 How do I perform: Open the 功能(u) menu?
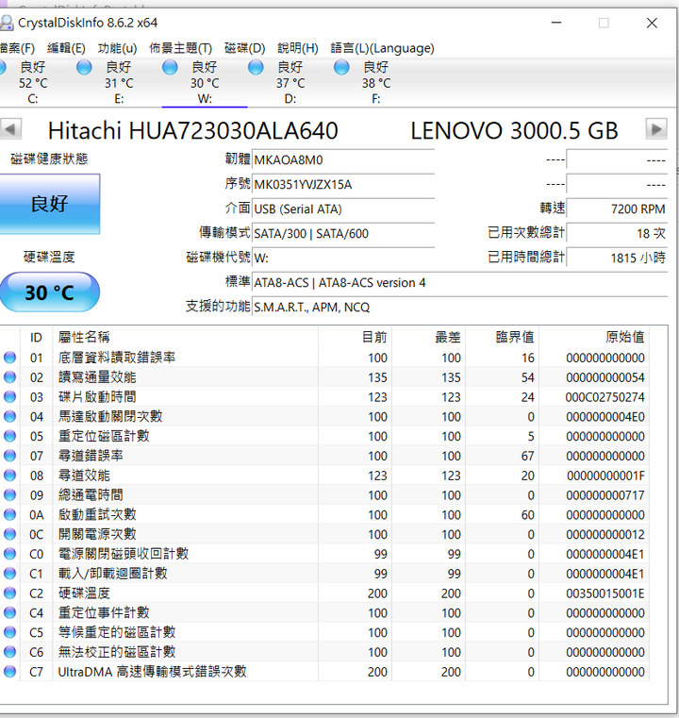117,48
